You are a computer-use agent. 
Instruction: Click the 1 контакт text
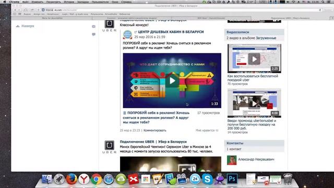234,149
